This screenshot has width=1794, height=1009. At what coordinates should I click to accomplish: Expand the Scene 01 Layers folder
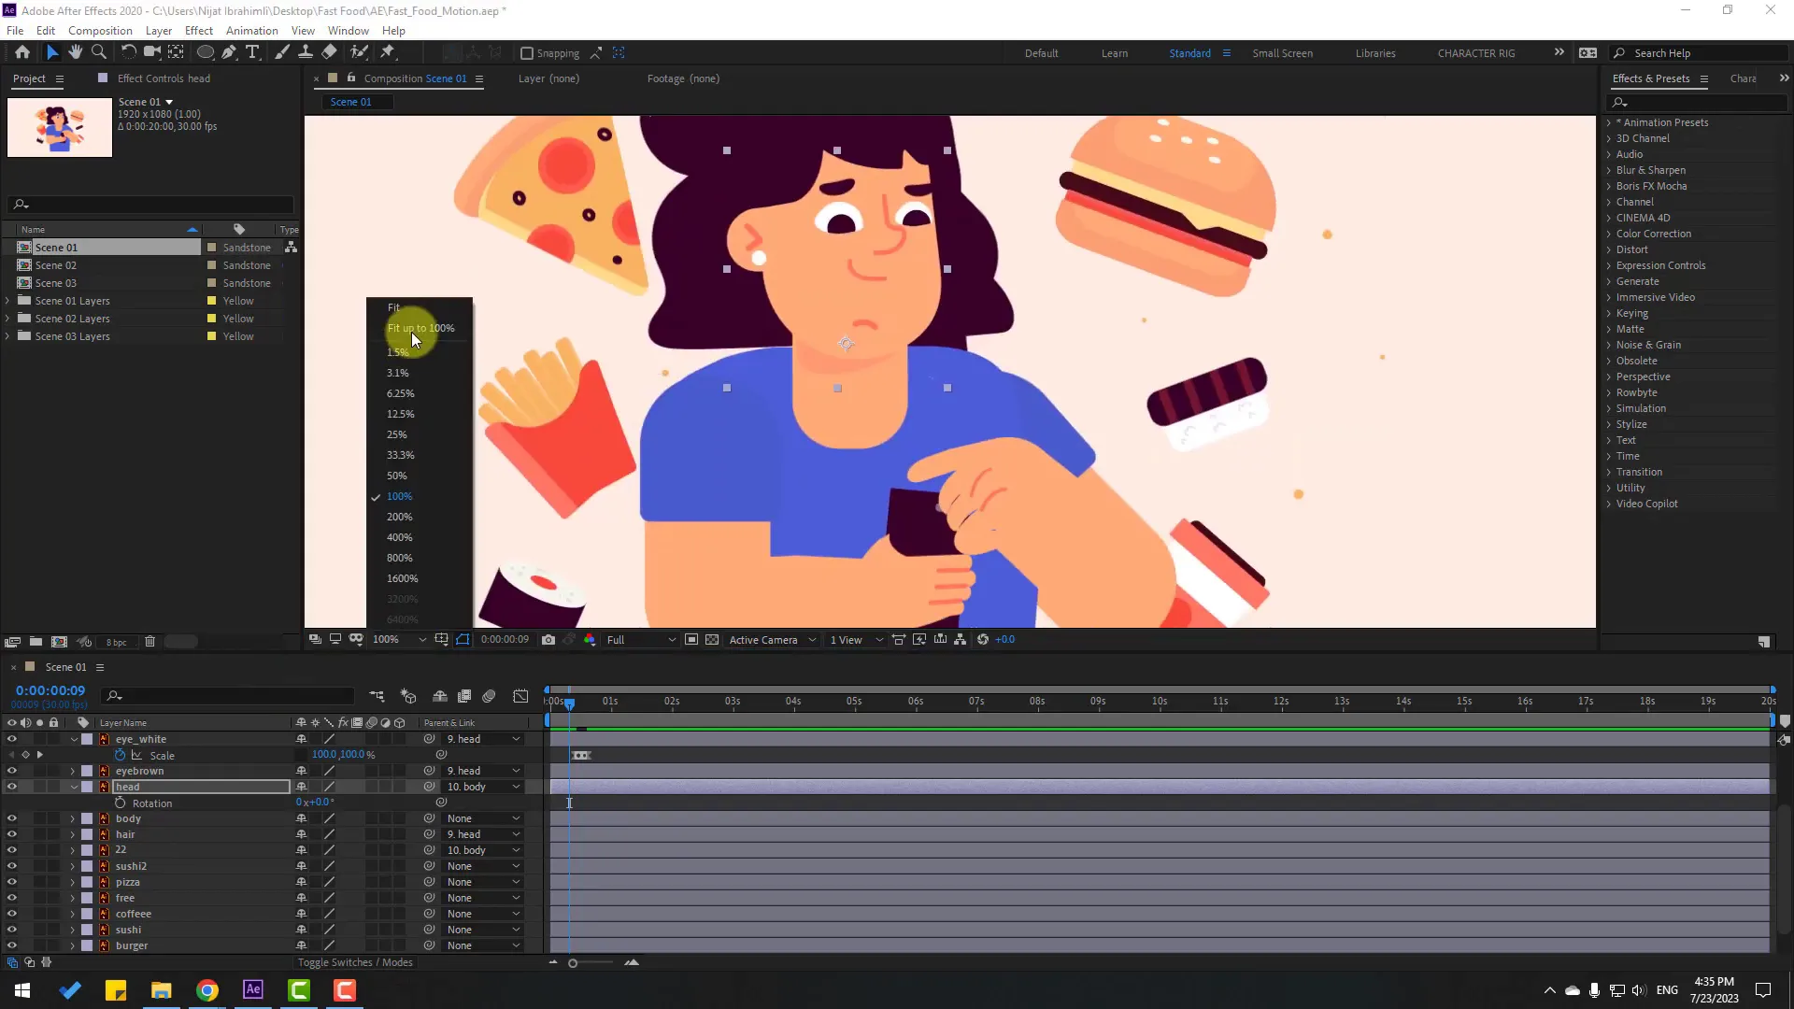(9, 300)
